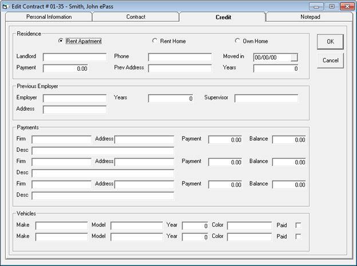
Task: Click the Previous Employer name field
Action: pyautogui.click(x=75, y=98)
